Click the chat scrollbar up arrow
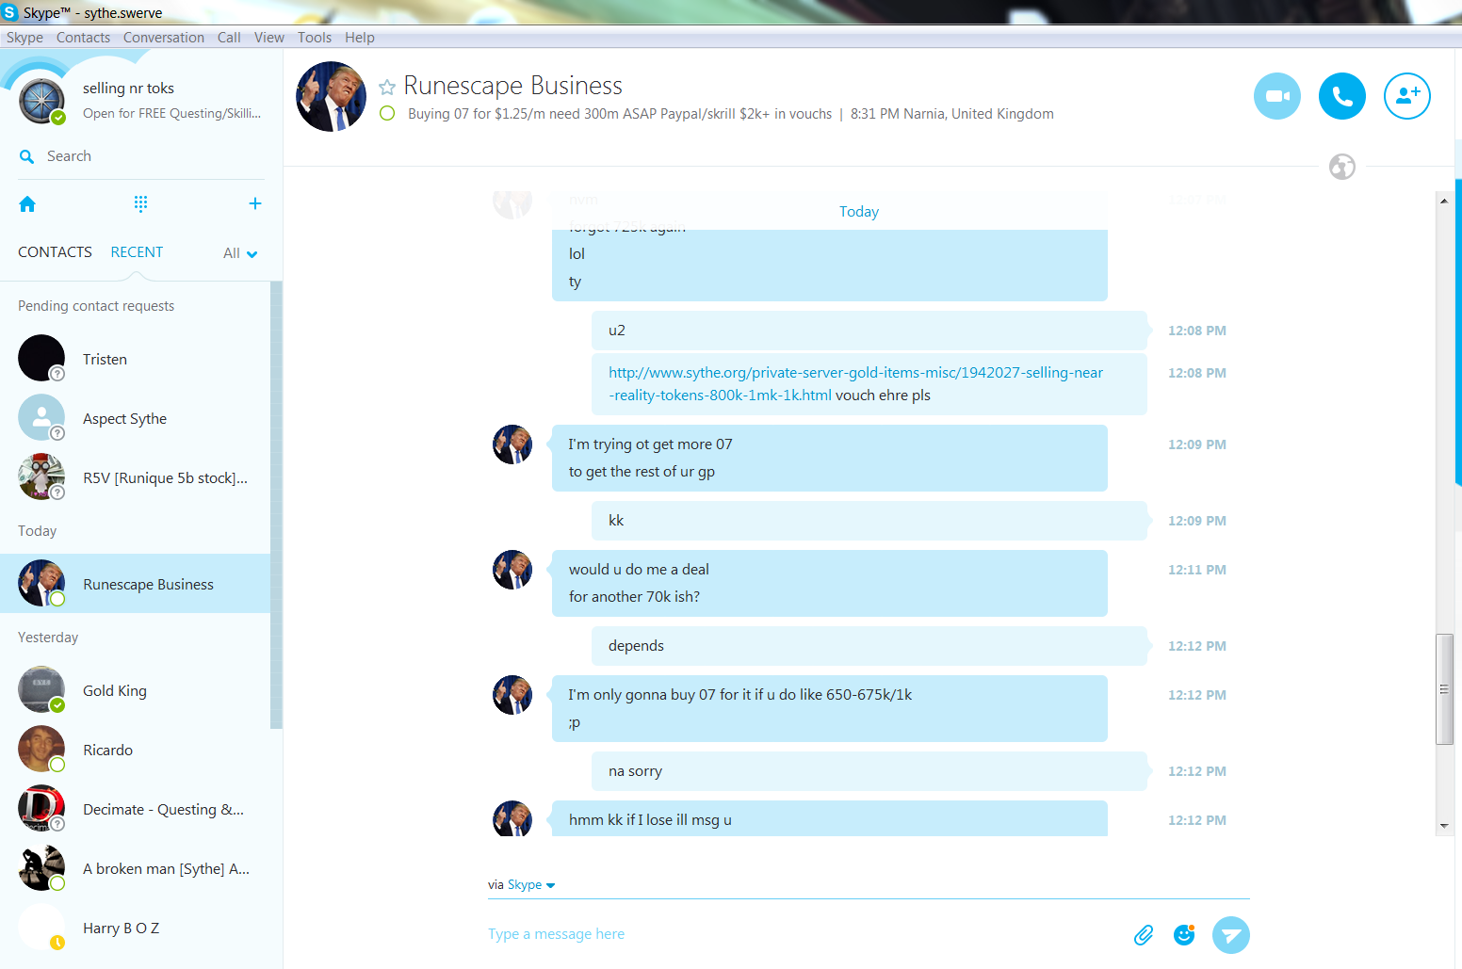This screenshot has height=969, width=1462. 1444,200
